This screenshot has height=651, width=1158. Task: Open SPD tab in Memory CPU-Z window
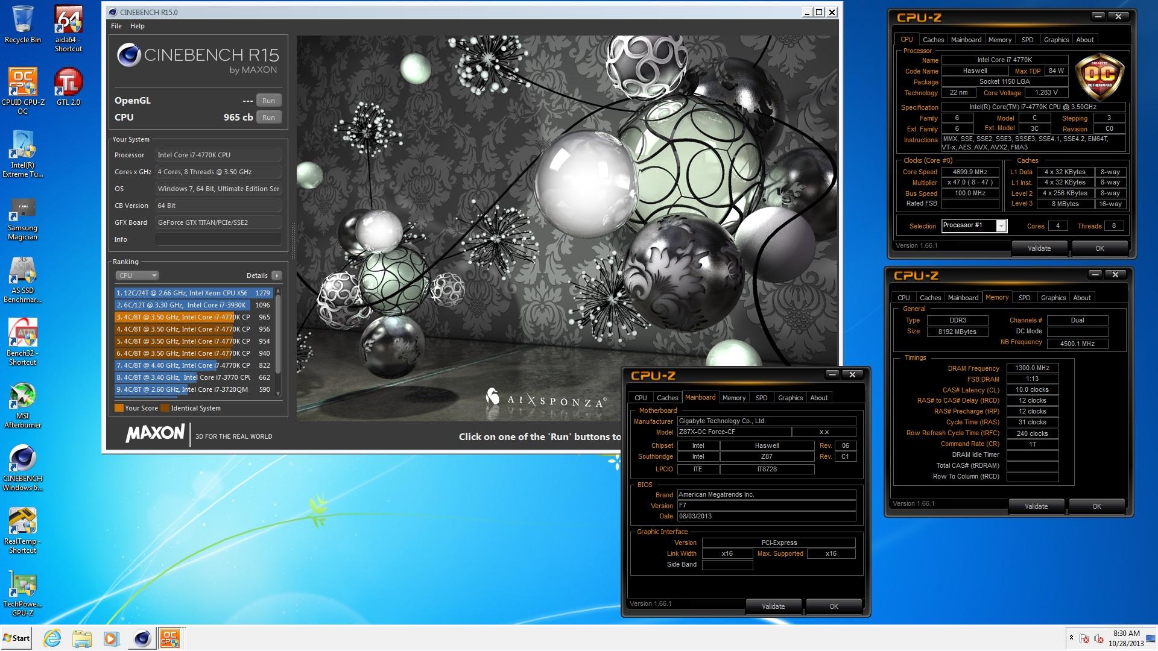point(1024,298)
